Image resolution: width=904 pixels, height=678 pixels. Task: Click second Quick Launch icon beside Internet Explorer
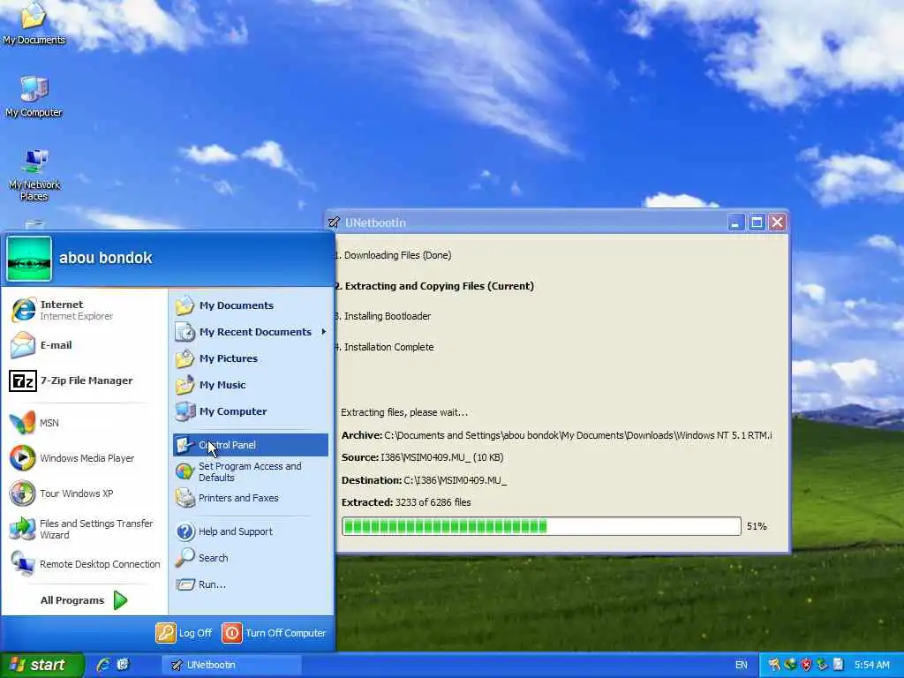123,665
